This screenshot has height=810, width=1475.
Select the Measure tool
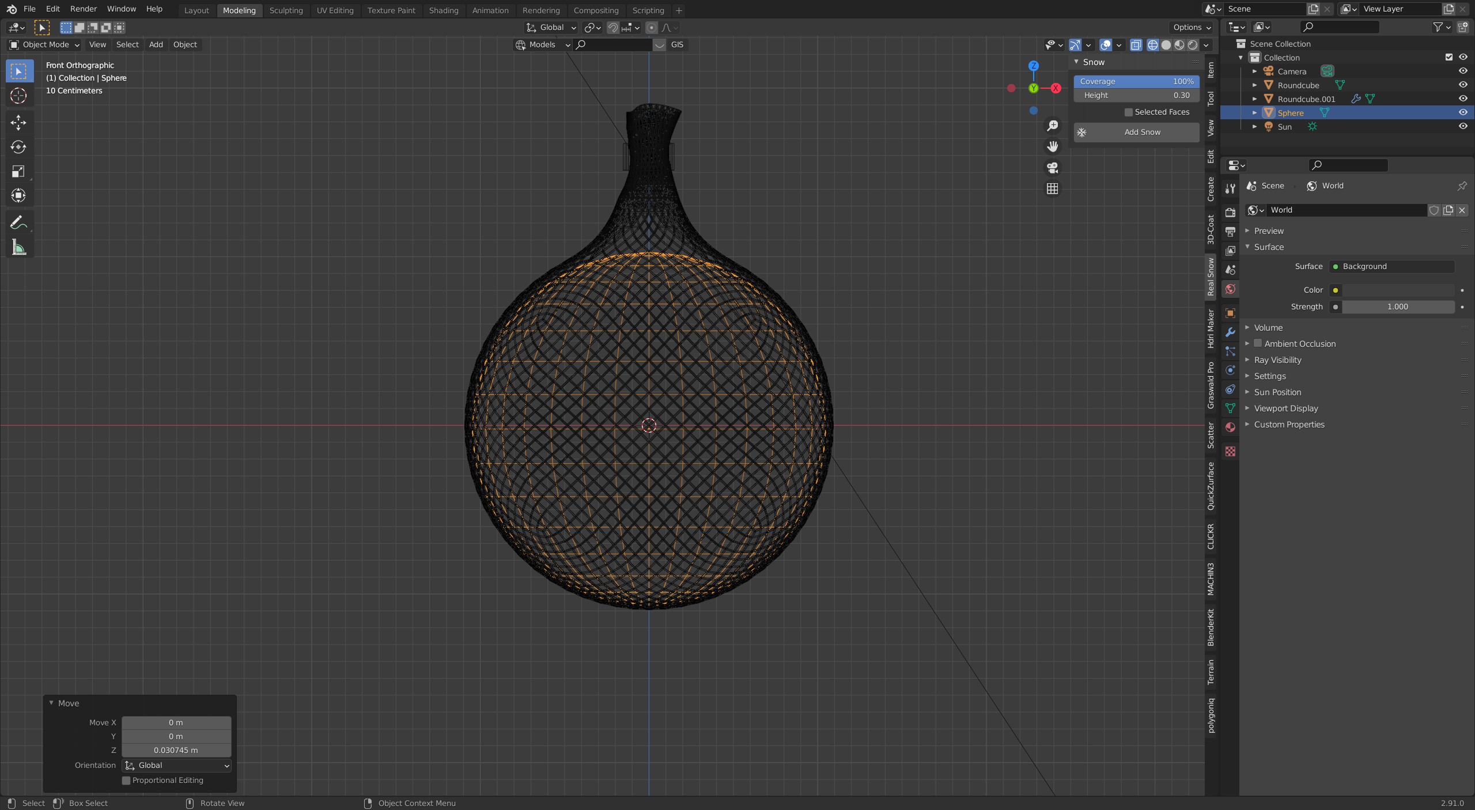pyautogui.click(x=18, y=248)
